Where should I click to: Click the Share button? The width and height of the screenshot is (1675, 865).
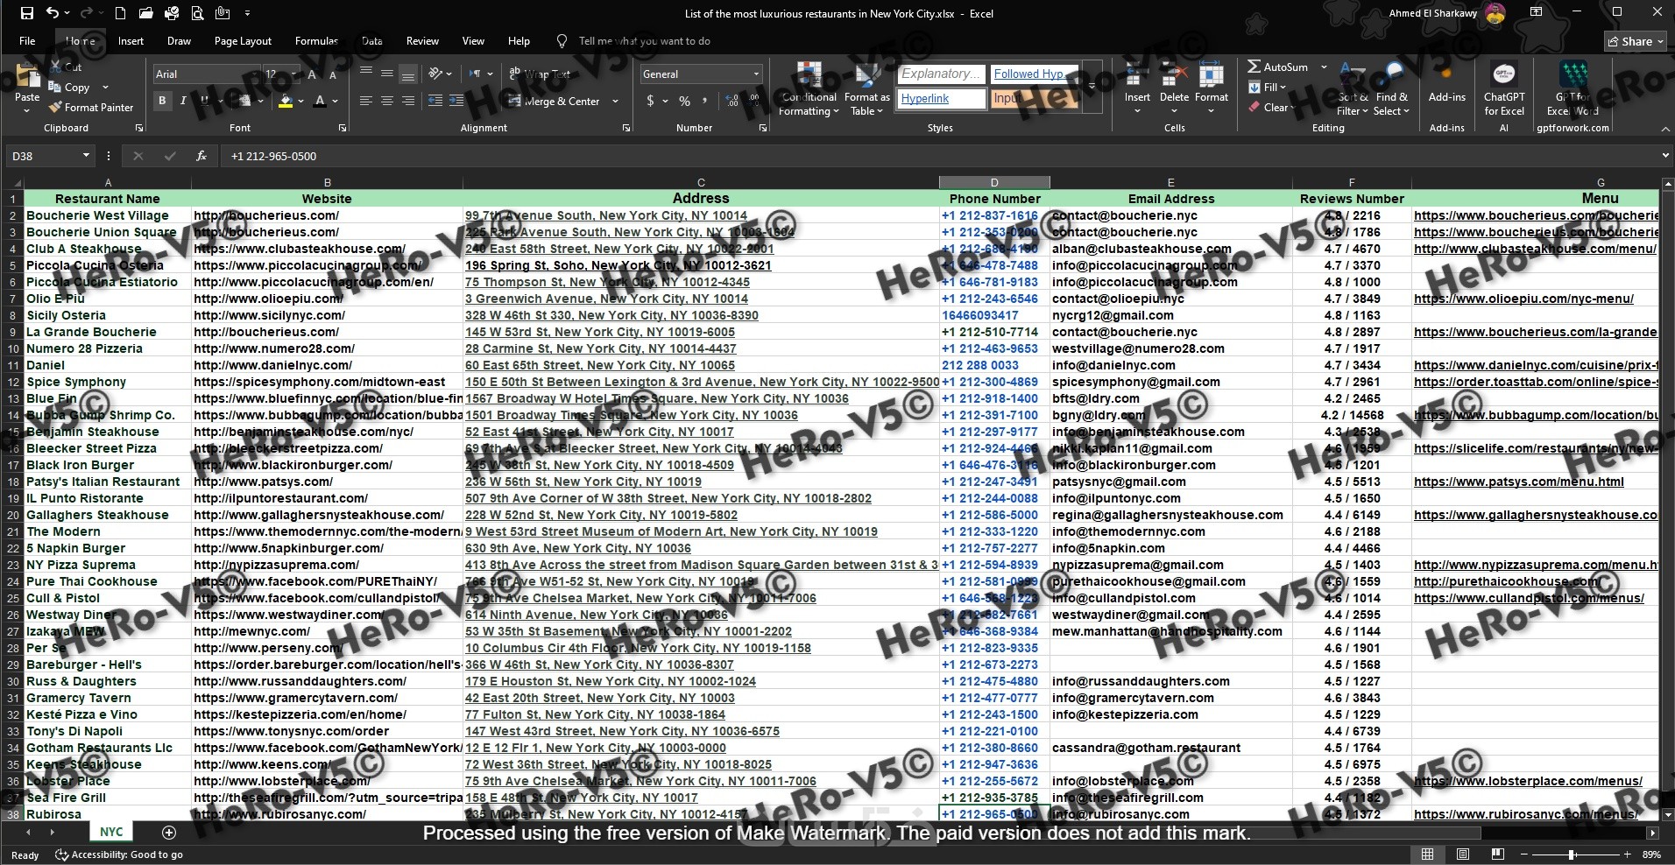[x=1636, y=41]
